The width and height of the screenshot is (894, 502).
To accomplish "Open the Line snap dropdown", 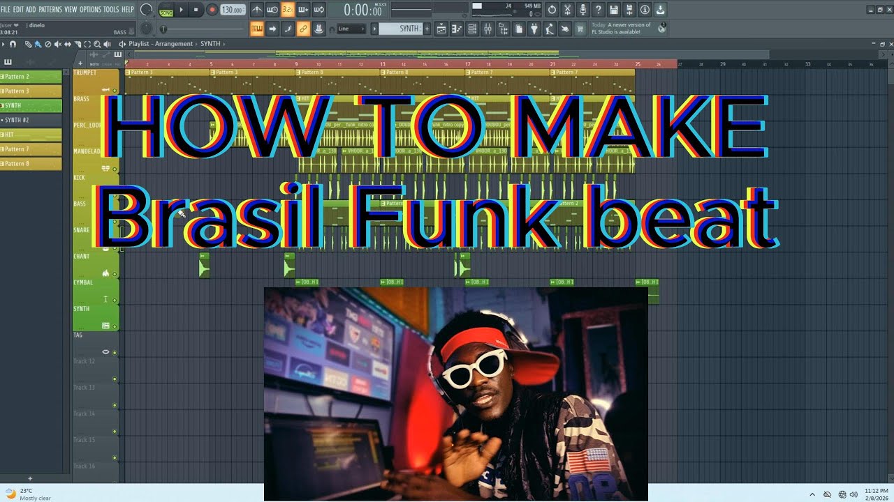I will point(351,29).
